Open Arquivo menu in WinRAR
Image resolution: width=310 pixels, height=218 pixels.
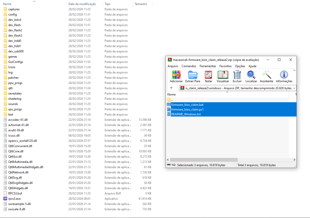[x=173, y=66]
